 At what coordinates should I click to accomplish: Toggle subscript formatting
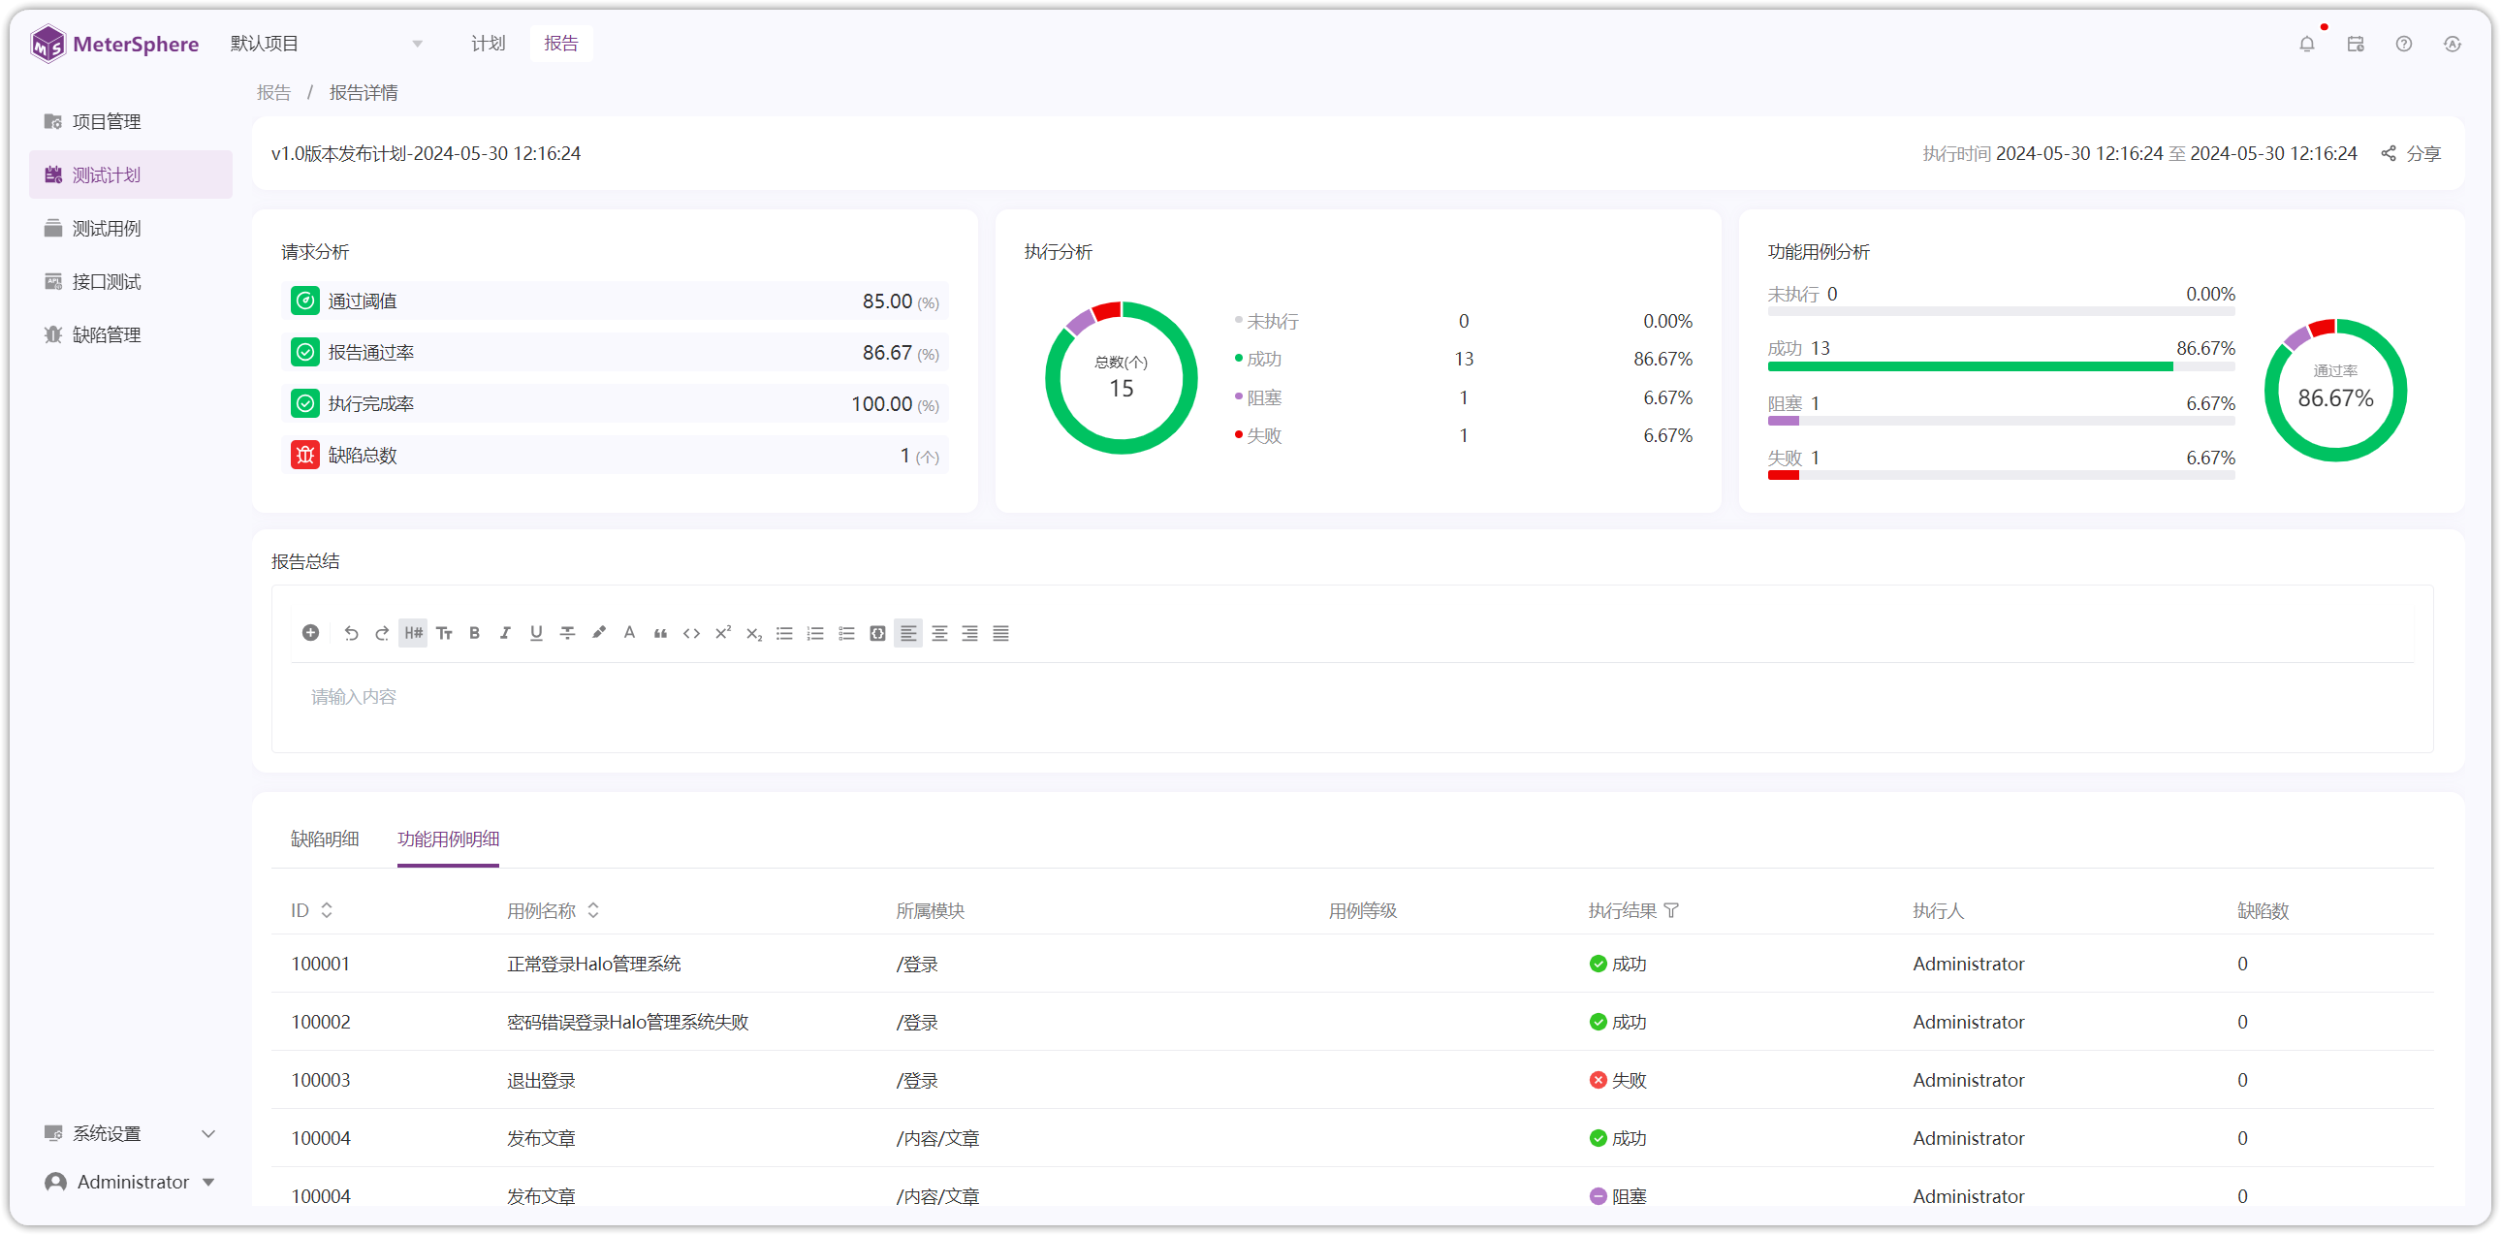tap(753, 633)
